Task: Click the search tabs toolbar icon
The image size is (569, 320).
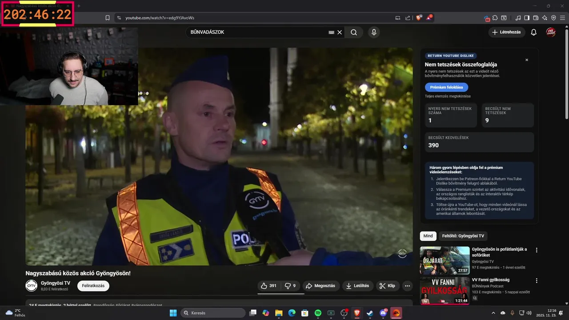Action: click(504, 18)
